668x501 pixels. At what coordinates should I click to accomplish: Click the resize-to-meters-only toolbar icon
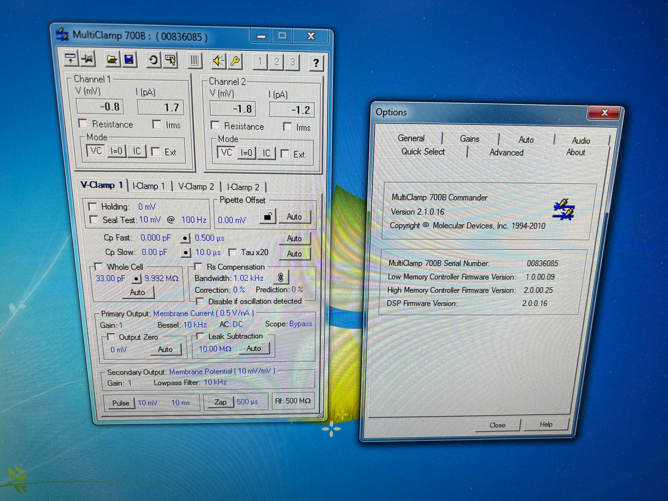tap(71, 59)
